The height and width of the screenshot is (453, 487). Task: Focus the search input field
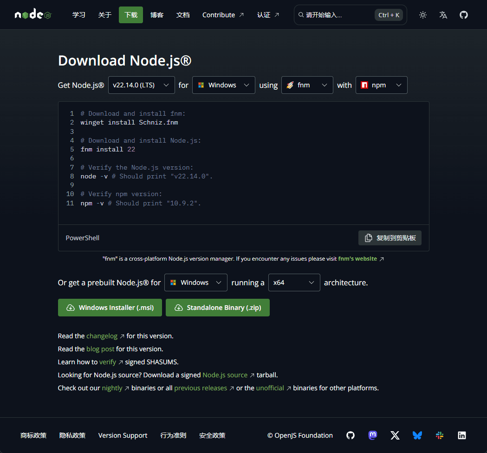[351, 15]
